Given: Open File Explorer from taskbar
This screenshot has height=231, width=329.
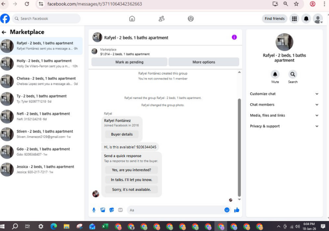Looking at the screenshot, I should 66,226.
